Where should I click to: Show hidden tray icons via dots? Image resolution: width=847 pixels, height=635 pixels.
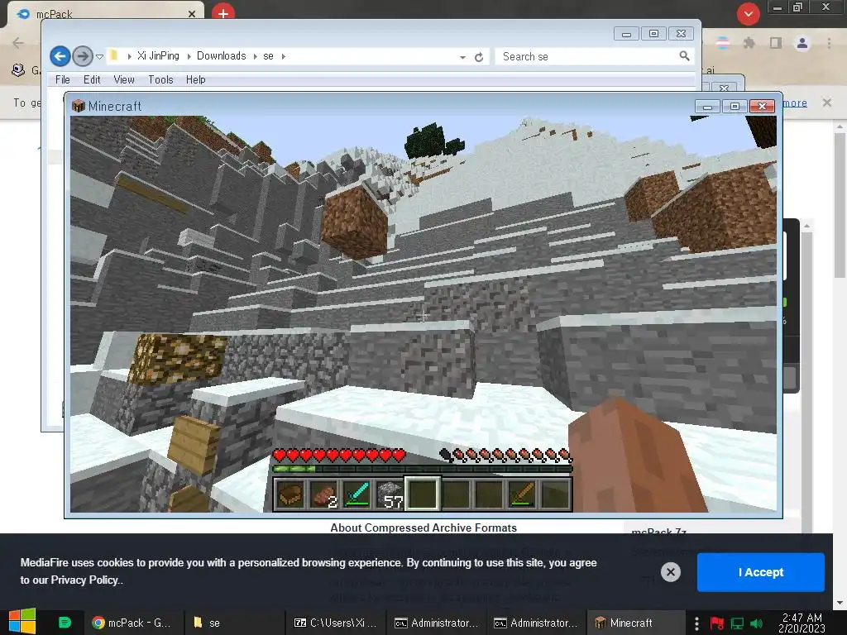point(696,623)
